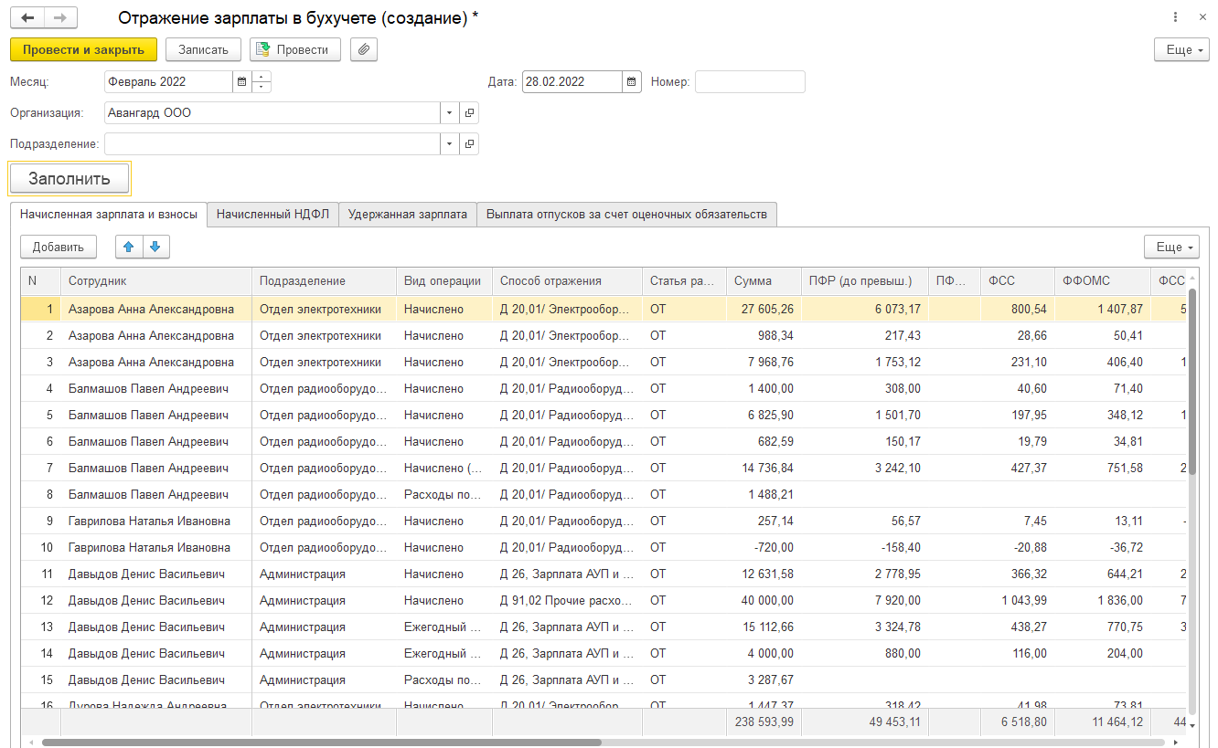
Task: Click the paperclip attachments icon
Action: 363,49
